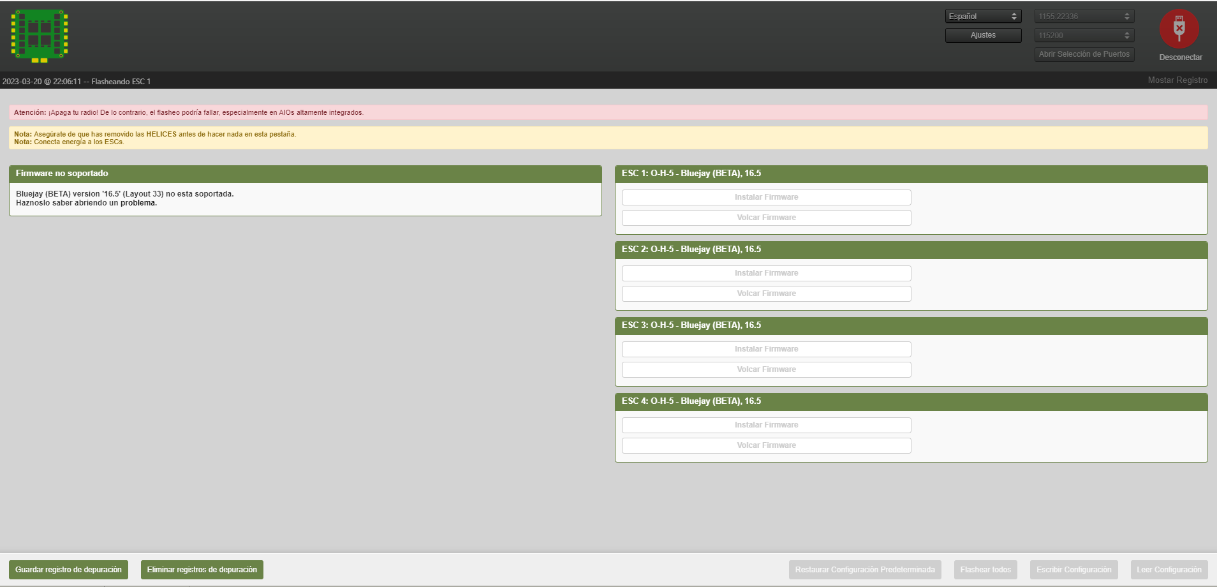Click Eliminar registros de depuración
Screen dimensions: 1217x587
202,569
